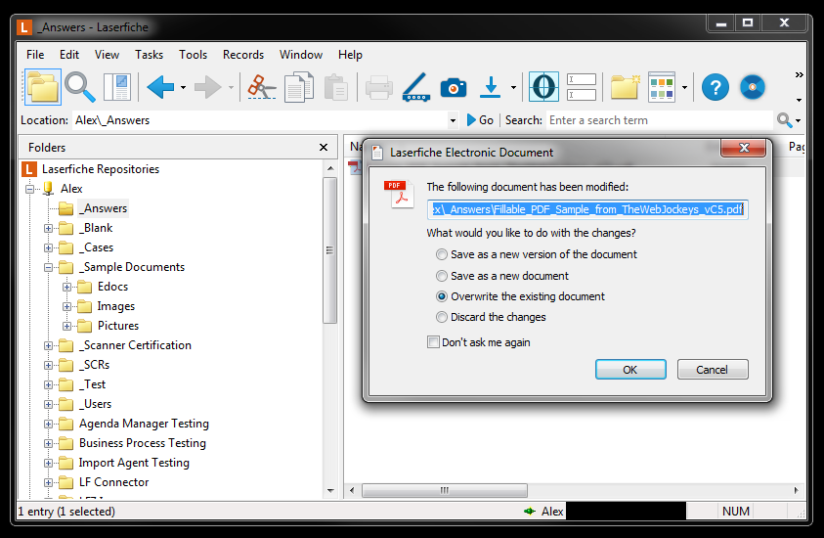Expand the Images subfolder
The image size is (824, 538).
[x=66, y=306]
